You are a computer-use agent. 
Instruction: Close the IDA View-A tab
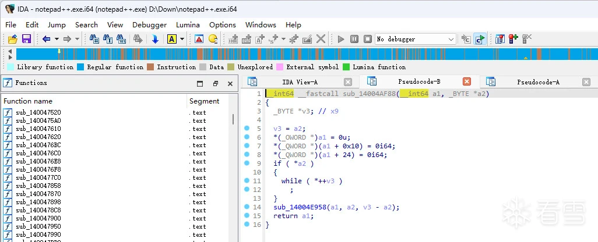click(x=348, y=82)
